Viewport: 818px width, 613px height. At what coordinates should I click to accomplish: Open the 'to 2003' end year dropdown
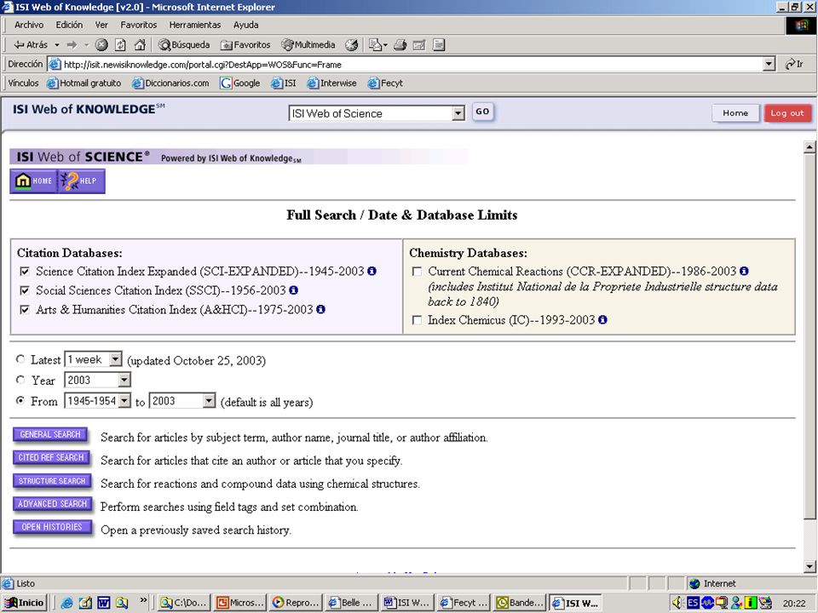(x=182, y=401)
